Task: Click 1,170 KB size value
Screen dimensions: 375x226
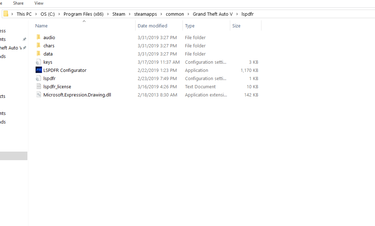Action: coord(249,70)
